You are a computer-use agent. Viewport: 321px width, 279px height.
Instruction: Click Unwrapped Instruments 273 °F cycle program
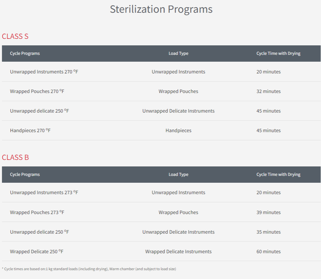click(44, 193)
